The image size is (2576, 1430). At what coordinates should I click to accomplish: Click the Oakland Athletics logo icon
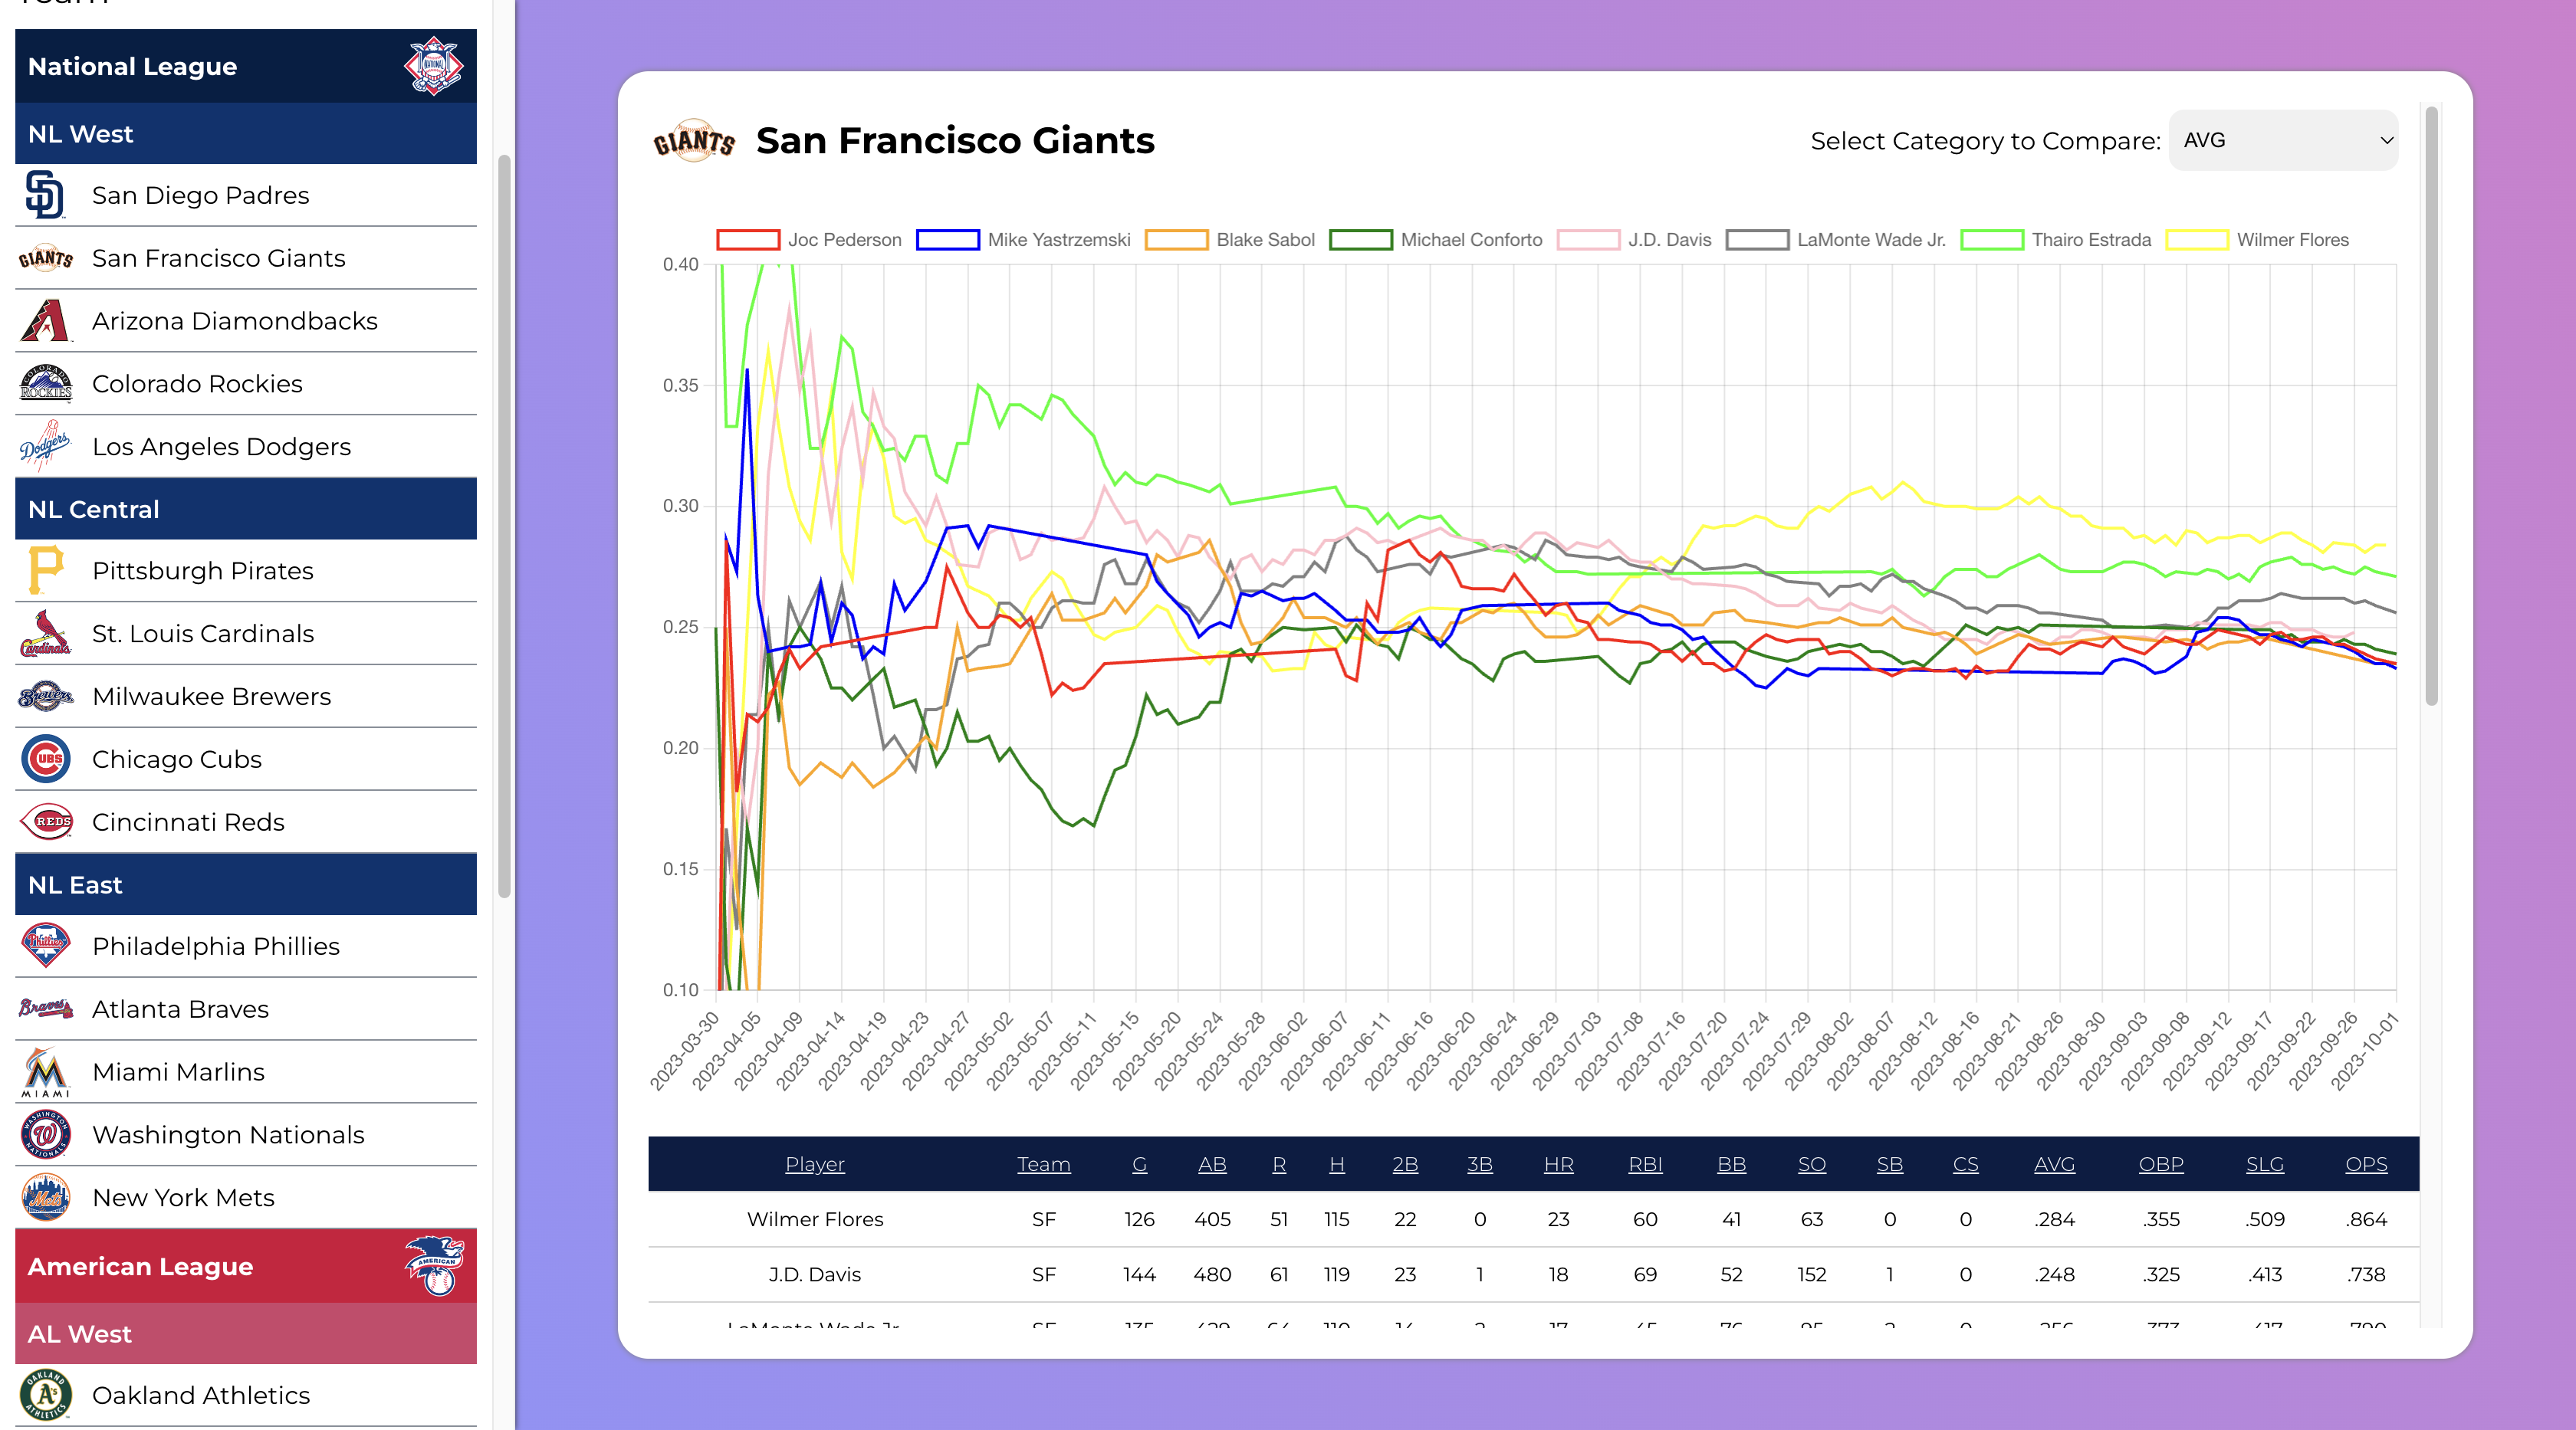45,1395
